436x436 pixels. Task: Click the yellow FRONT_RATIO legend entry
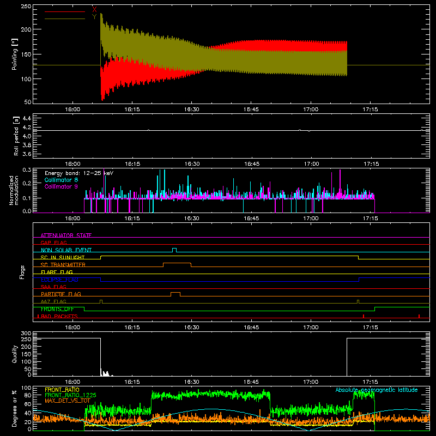(x=62, y=390)
